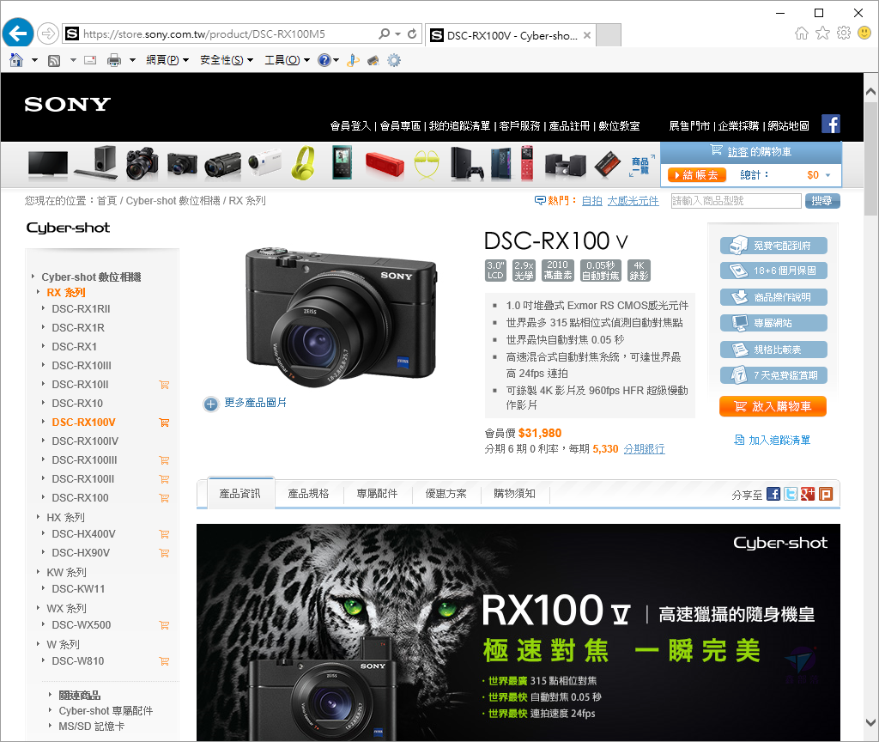Switch to the 優惠方案 tab
Image resolution: width=879 pixels, height=742 pixels.
[446, 494]
